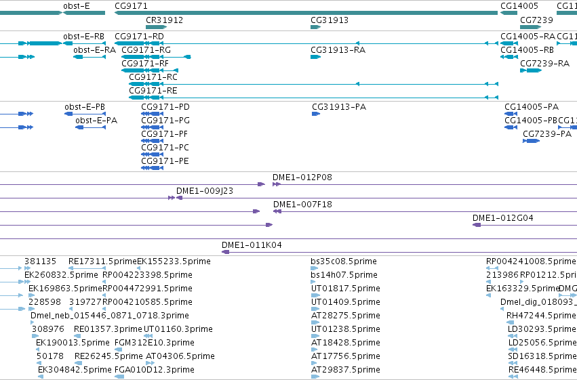Image resolution: width=577 pixels, height=380 pixels.
Task: Click EST 308976
Action: tap(35, 336)
